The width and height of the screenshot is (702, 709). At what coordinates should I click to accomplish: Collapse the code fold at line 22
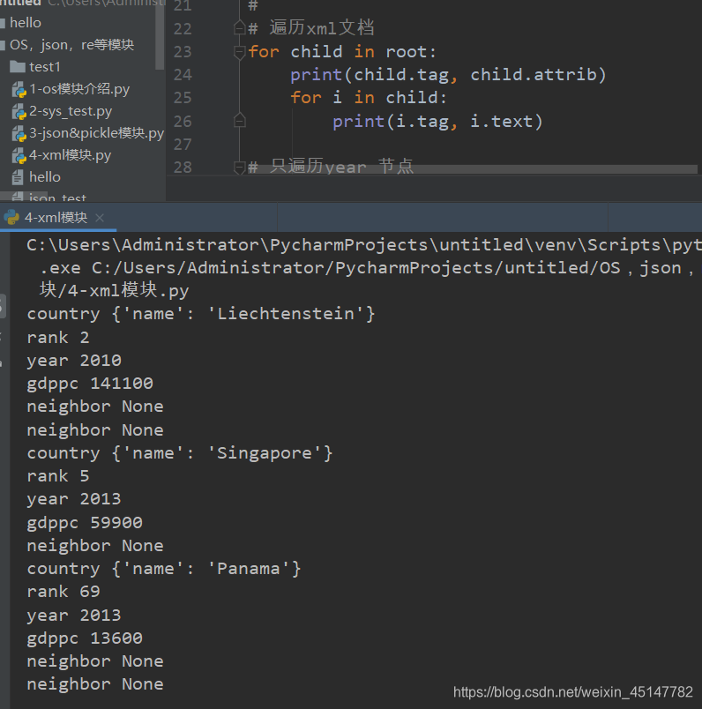click(x=239, y=28)
